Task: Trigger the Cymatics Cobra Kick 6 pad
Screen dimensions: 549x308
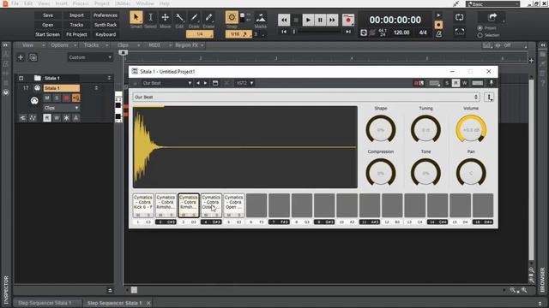Action: pos(143,205)
